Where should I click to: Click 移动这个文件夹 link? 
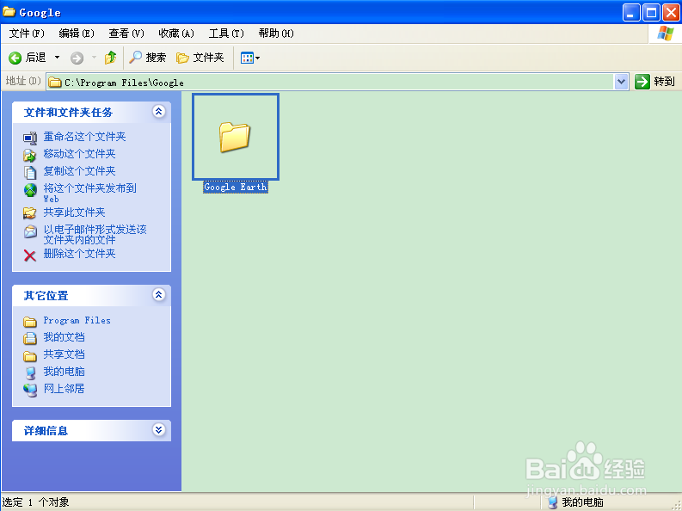click(80, 153)
